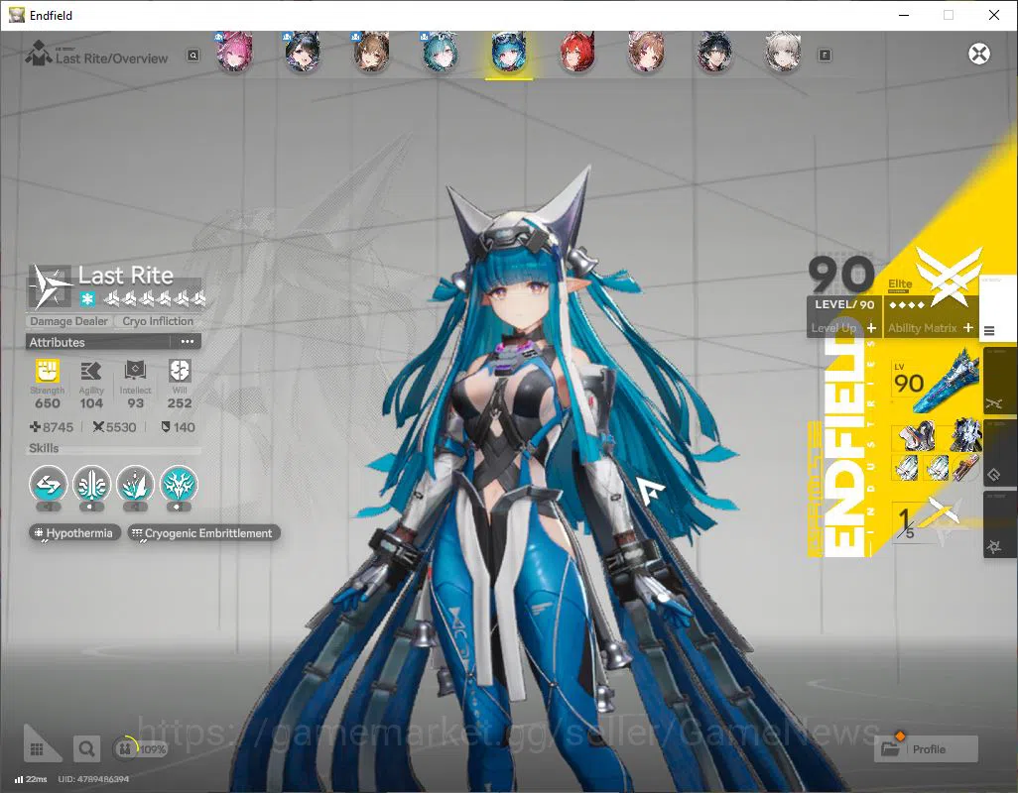Open the grid menu icon
This screenshot has height=793, width=1018.
pos(37,749)
